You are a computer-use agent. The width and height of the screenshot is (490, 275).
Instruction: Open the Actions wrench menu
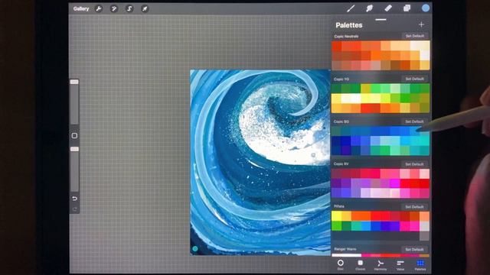[x=99, y=8]
